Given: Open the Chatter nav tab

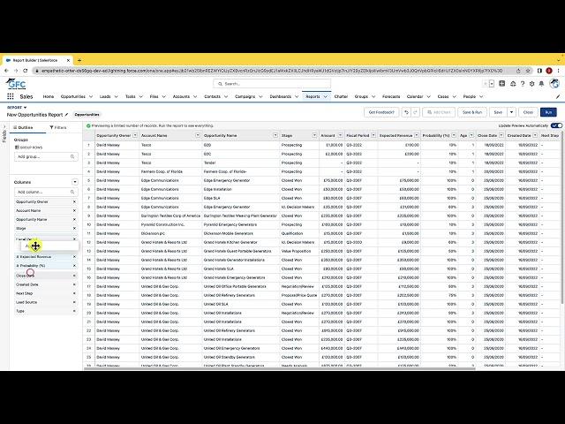Looking at the screenshot, I should point(341,96).
